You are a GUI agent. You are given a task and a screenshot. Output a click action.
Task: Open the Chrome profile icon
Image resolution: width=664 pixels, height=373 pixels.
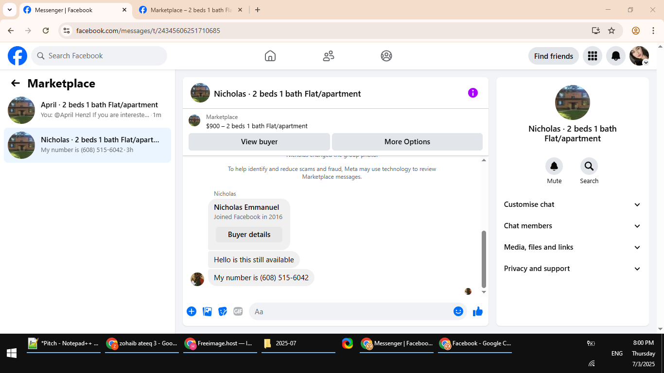636,31
